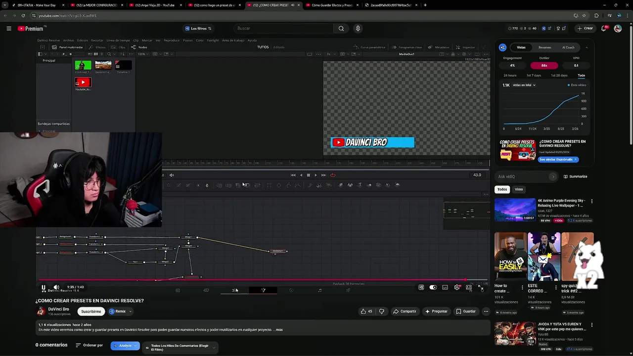Select the Todo time range
The image size is (633, 356).
coord(581,75)
